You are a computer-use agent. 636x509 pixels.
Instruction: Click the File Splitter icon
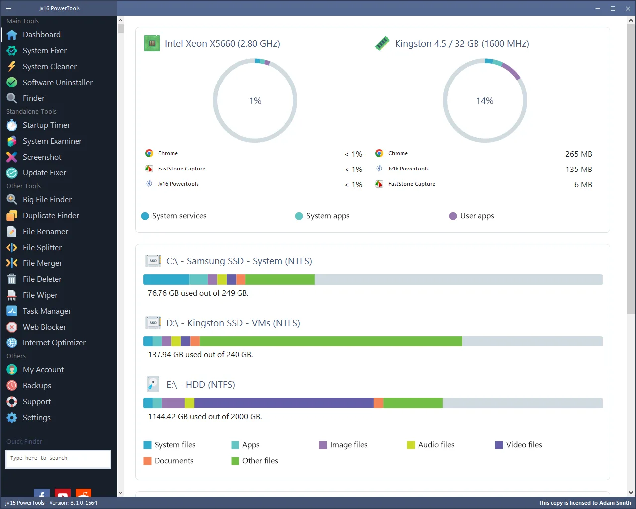12,248
